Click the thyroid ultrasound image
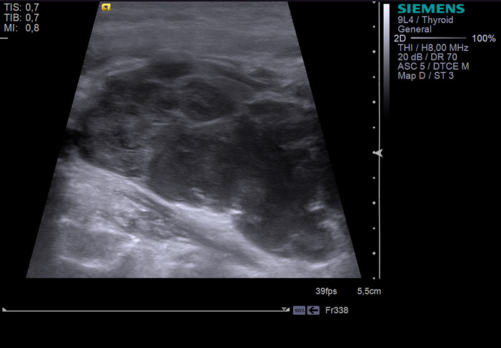This screenshot has width=501, height=348. pos(194,140)
